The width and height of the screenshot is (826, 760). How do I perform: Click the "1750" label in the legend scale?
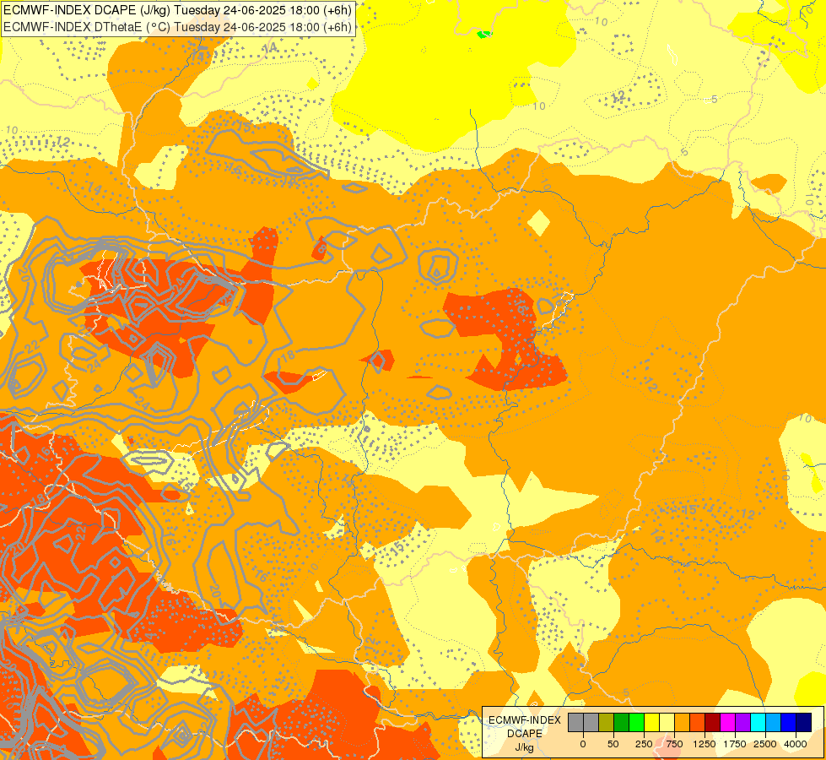(735, 744)
